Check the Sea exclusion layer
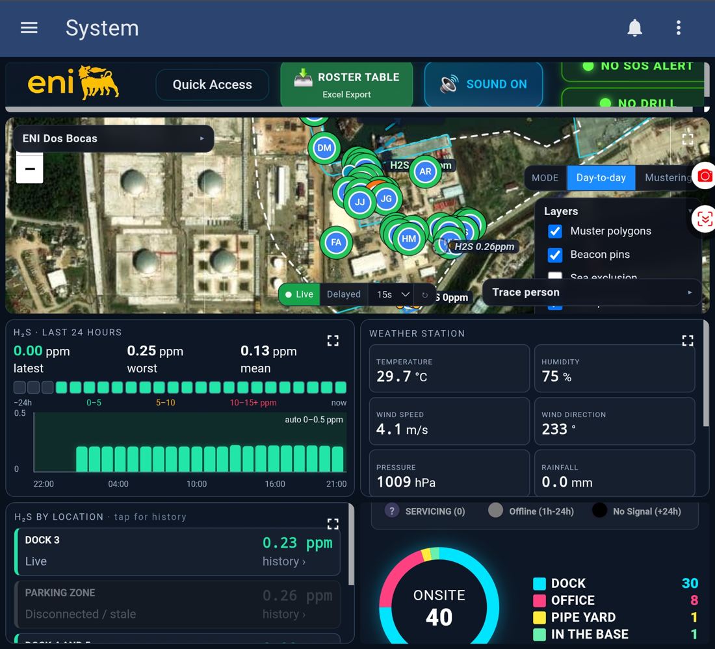 tap(555, 275)
